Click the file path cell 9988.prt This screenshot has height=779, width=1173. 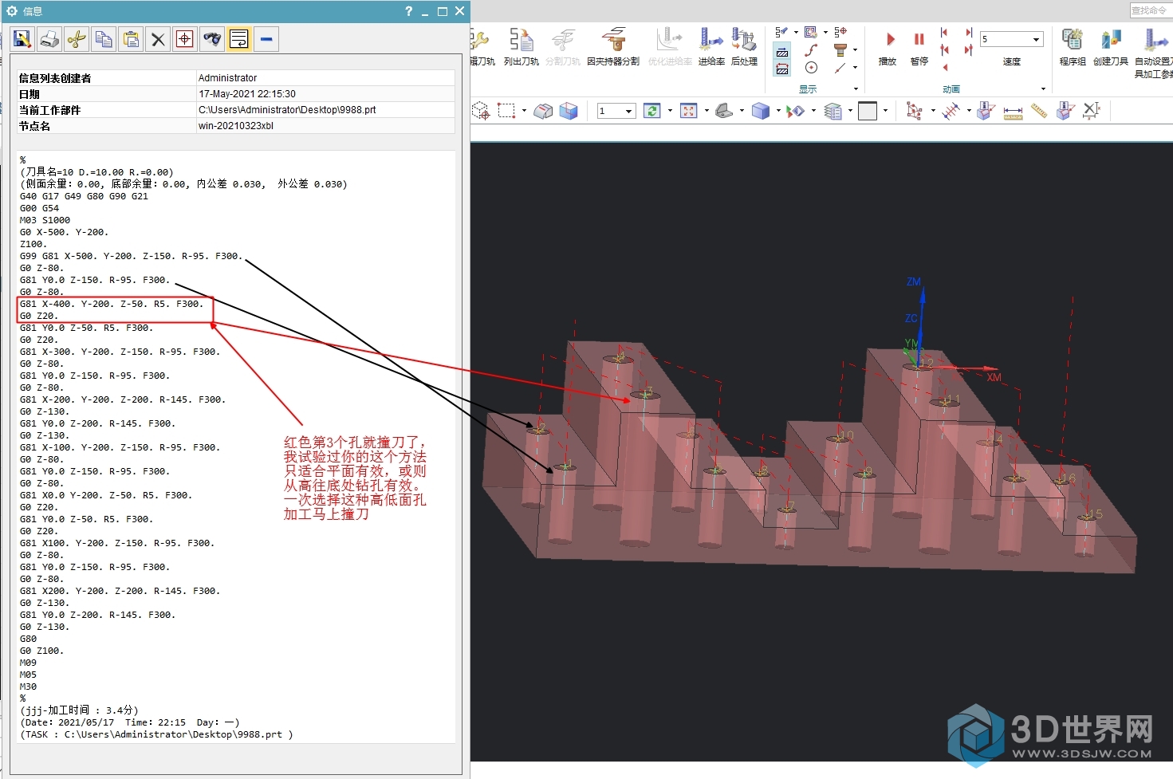tap(325, 110)
